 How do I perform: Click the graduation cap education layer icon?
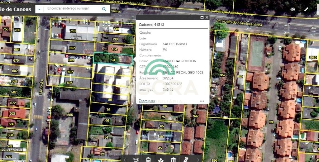point(136,159)
